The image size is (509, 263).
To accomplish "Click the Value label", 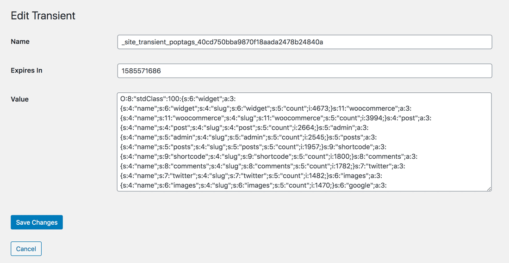I will [x=19, y=99].
